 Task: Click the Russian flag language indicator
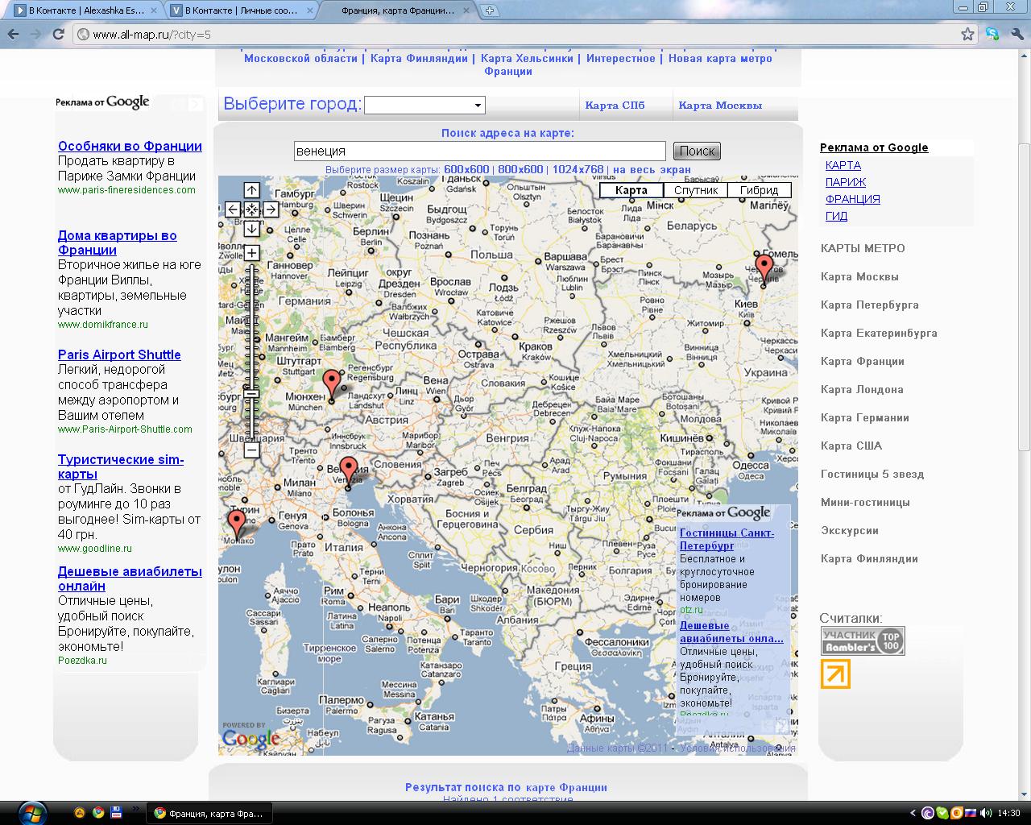971,813
